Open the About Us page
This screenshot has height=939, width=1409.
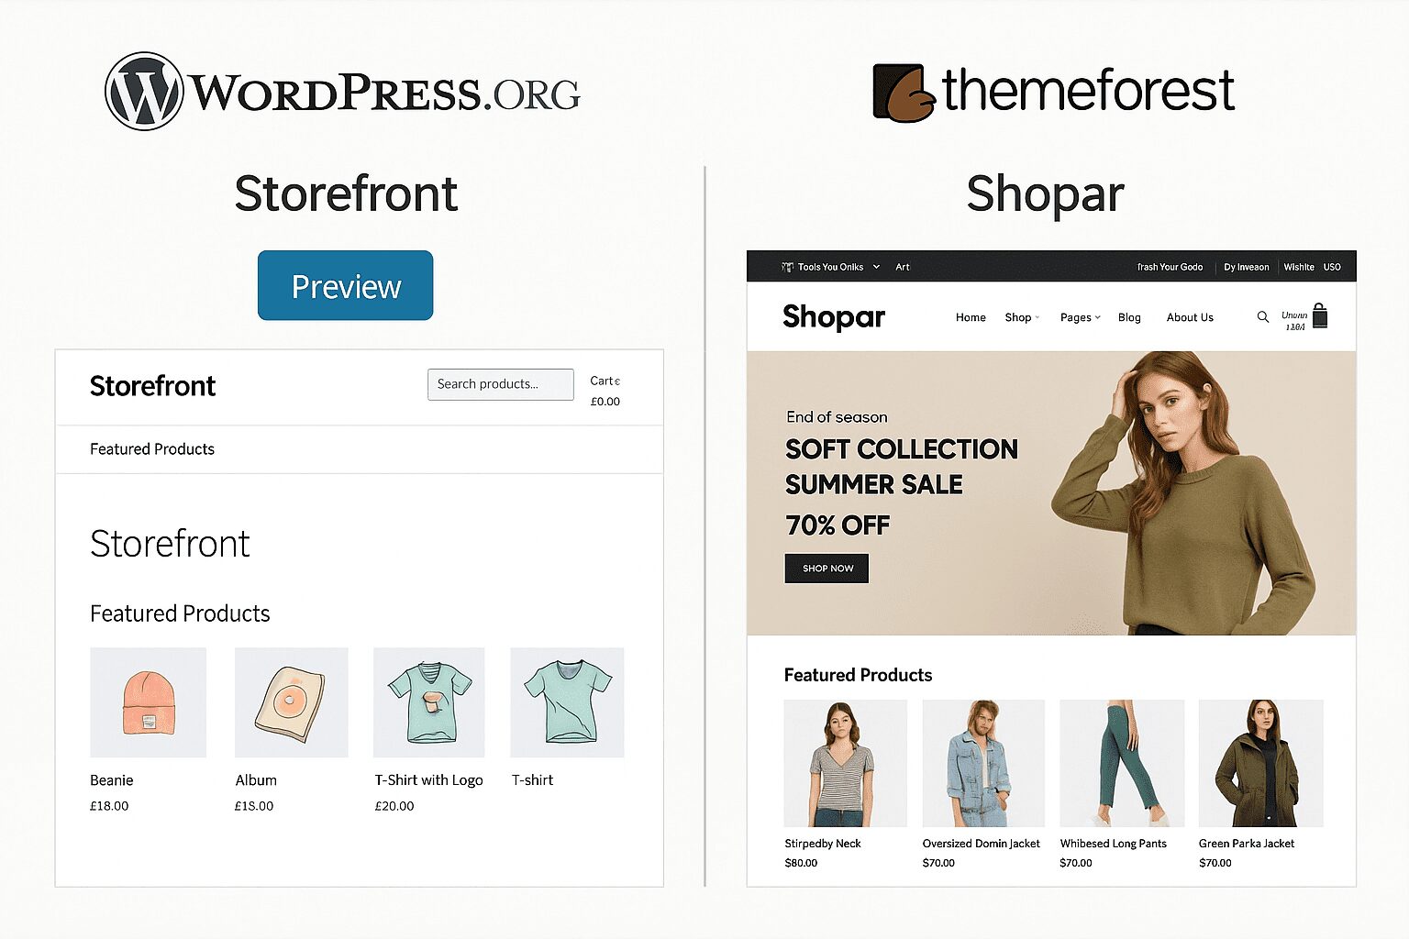pyautogui.click(x=1190, y=317)
